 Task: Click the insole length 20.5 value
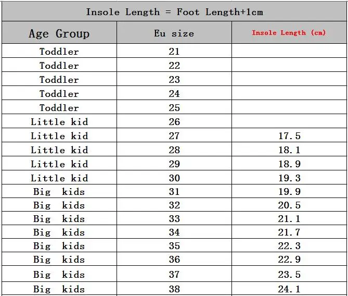(x=289, y=205)
